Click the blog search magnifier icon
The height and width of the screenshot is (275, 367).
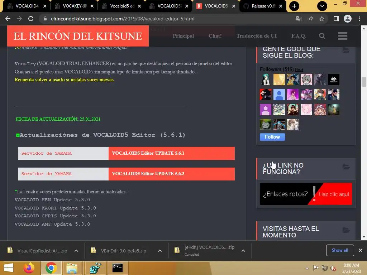click(322, 36)
